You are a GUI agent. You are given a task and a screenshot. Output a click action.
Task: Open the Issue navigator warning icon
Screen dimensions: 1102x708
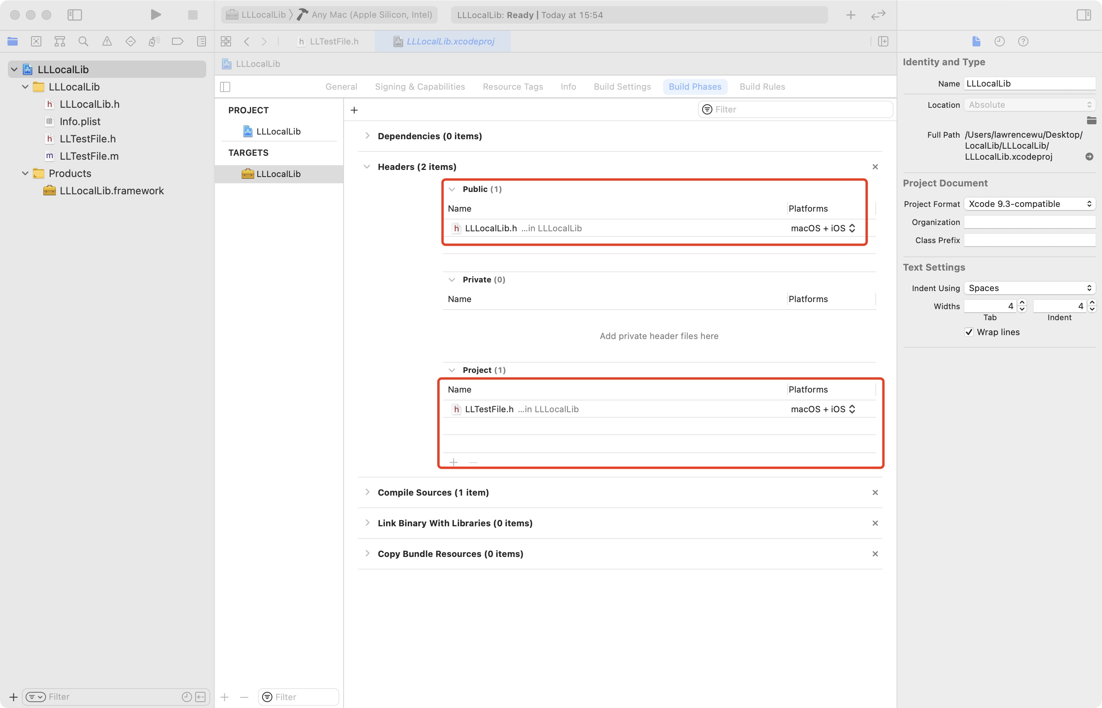pyautogui.click(x=107, y=41)
